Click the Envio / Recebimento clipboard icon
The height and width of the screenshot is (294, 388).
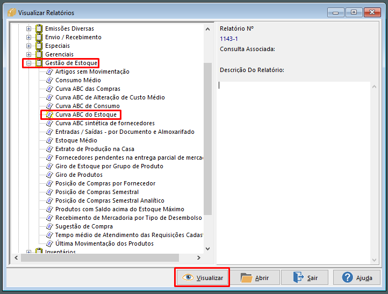pos(39,37)
